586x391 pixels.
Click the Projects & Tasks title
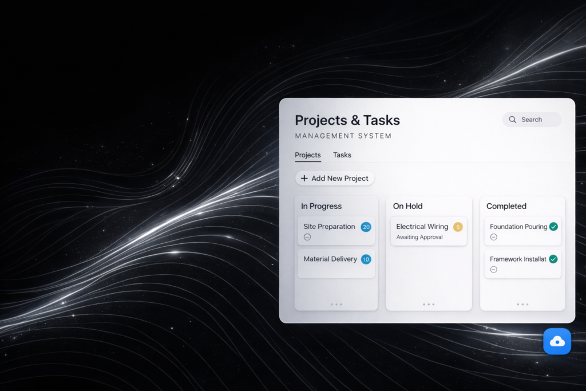347,120
